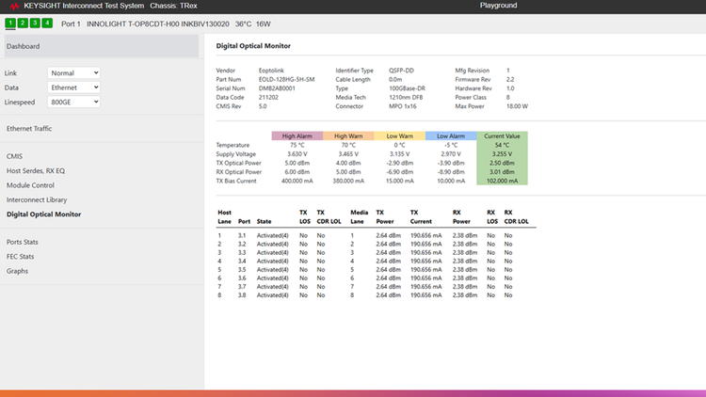Click port 3.1 in lane table
This screenshot has width=706, height=397.
click(x=242, y=235)
